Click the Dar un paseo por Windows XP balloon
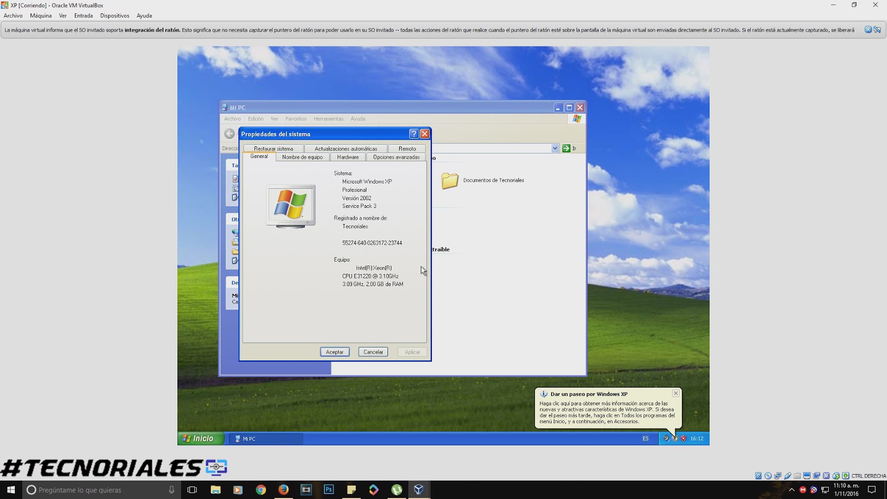887x499 pixels. click(608, 408)
